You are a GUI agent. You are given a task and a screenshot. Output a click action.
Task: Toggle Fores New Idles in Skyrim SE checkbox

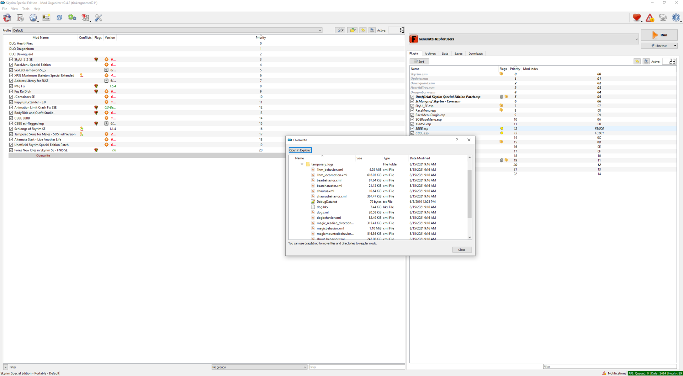coord(11,150)
